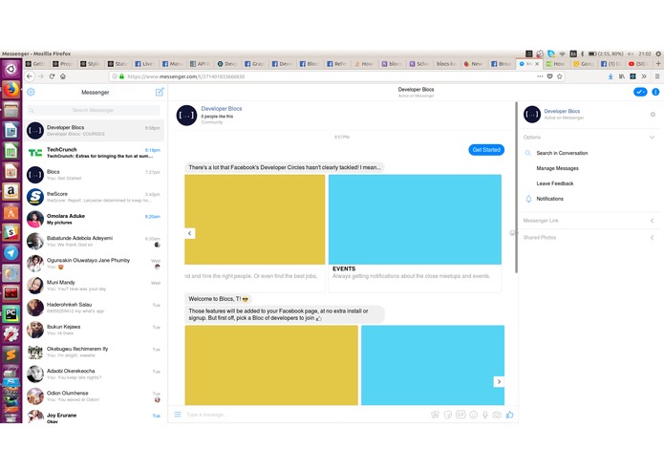Open Firefox downloads arrow
This screenshot has height=472, width=664.
(610, 76)
